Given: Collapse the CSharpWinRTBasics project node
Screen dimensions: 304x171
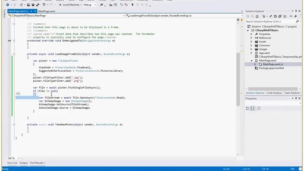Looking at the screenshot, I should [248, 30].
